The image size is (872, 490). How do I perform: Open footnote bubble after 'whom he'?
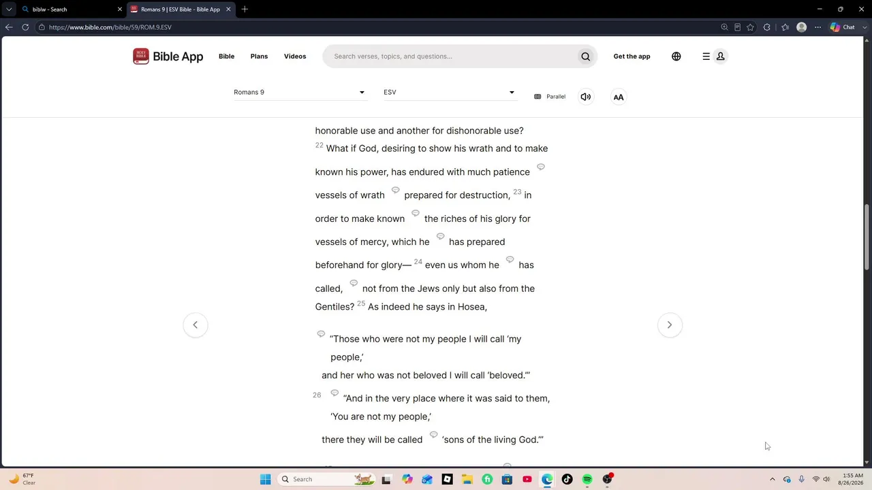tap(510, 259)
